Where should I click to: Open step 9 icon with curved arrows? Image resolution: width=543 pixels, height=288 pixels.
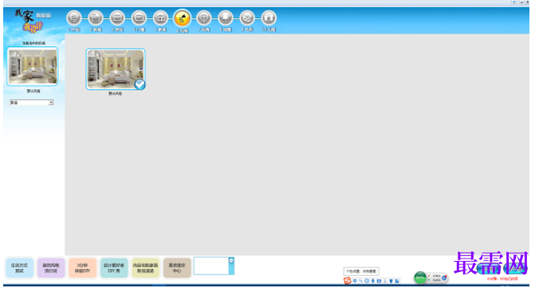click(247, 18)
